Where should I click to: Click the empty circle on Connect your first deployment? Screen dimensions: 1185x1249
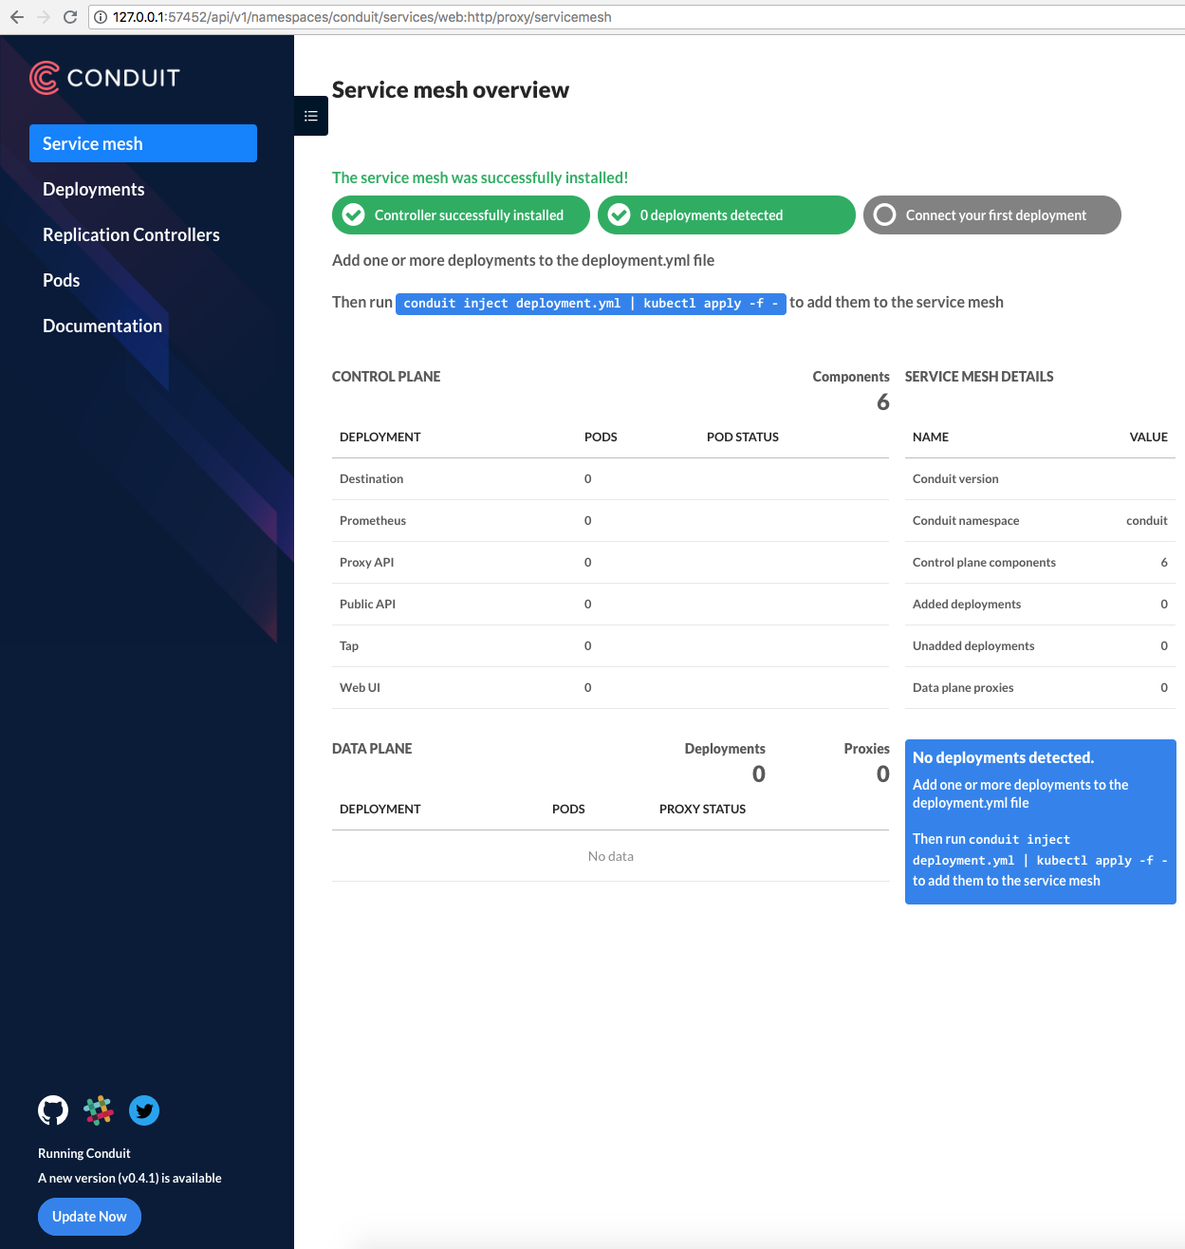coord(885,214)
